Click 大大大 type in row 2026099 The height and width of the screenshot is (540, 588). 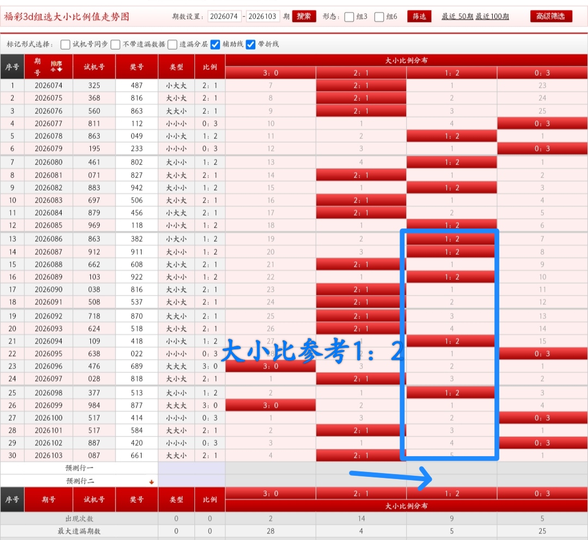(x=176, y=406)
